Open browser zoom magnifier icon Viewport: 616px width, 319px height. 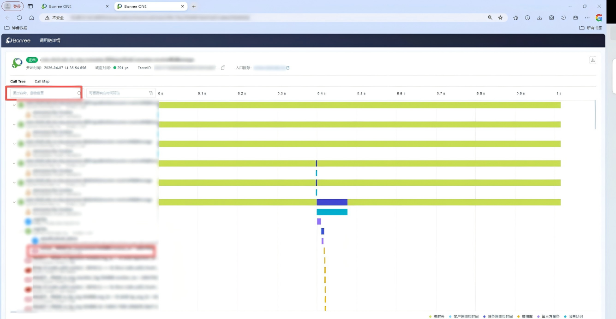[x=490, y=18]
